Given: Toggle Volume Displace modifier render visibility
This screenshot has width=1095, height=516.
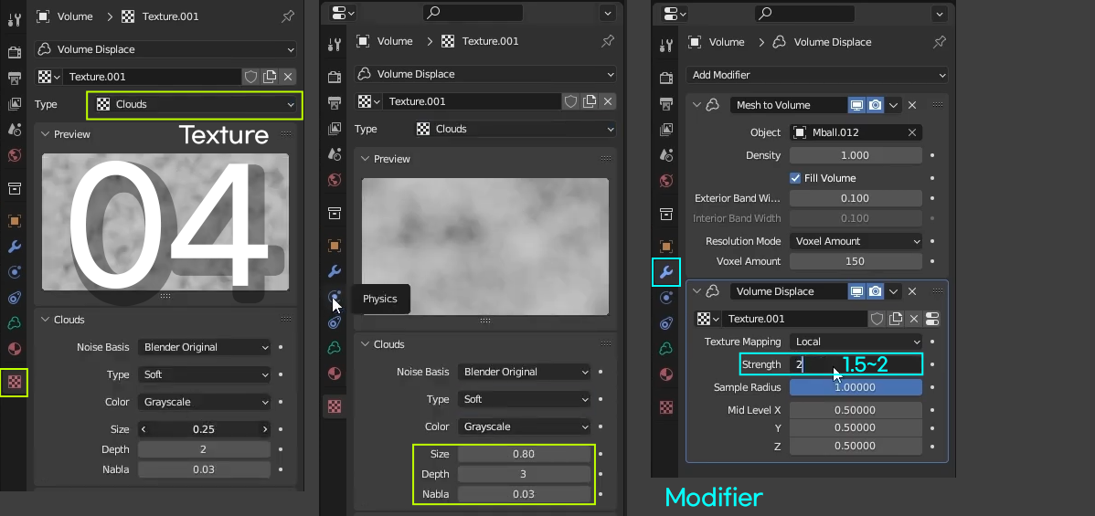Looking at the screenshot, I should [x=875, y=291].
